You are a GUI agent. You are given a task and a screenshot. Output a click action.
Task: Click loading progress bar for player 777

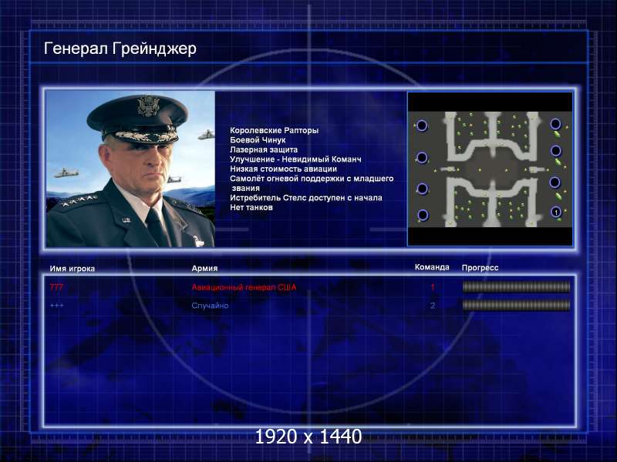(x=516, y=287)
